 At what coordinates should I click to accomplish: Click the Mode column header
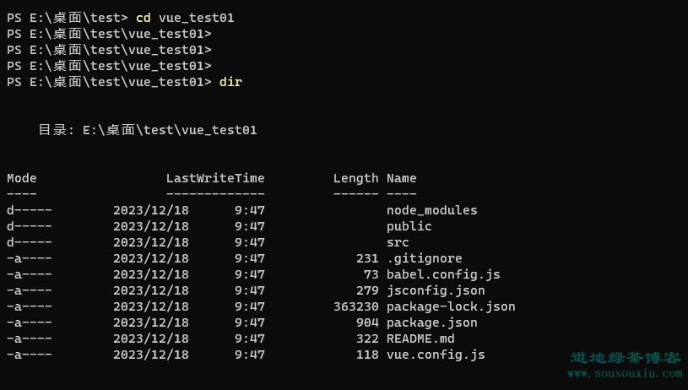[x=22, y=178]
